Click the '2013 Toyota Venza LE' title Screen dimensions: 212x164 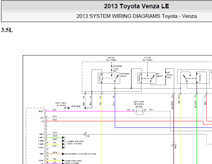point(136,6)
